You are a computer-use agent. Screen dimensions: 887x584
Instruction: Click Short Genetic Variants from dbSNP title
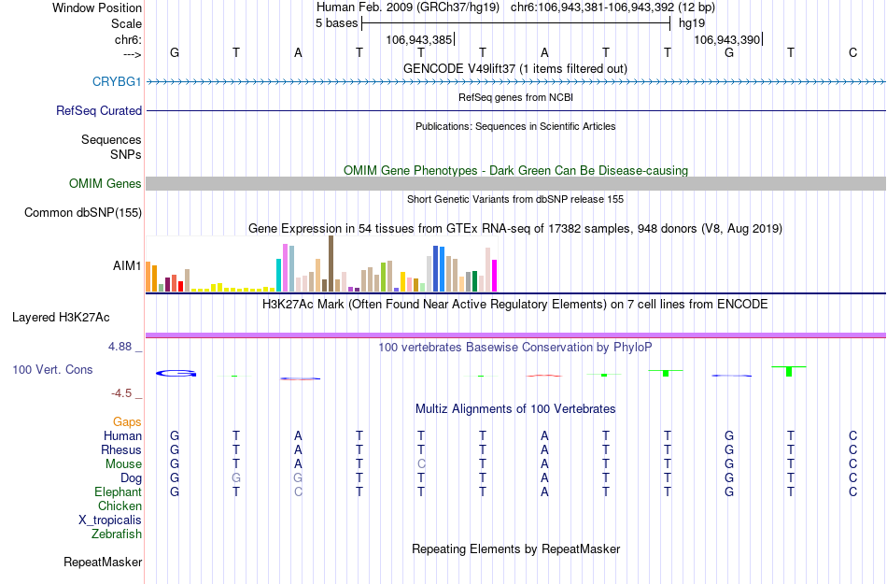click(x=515, y=199)
